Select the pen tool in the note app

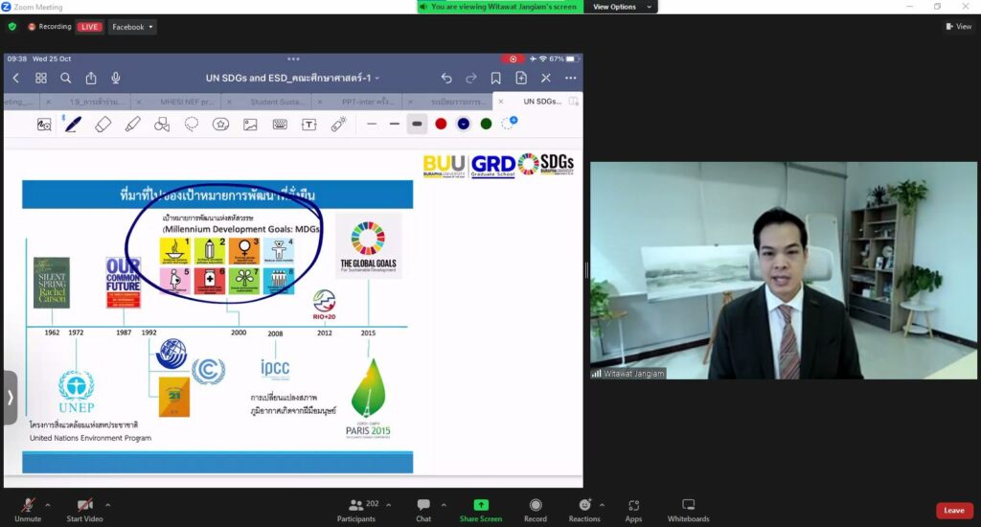[x=73, y=124]
